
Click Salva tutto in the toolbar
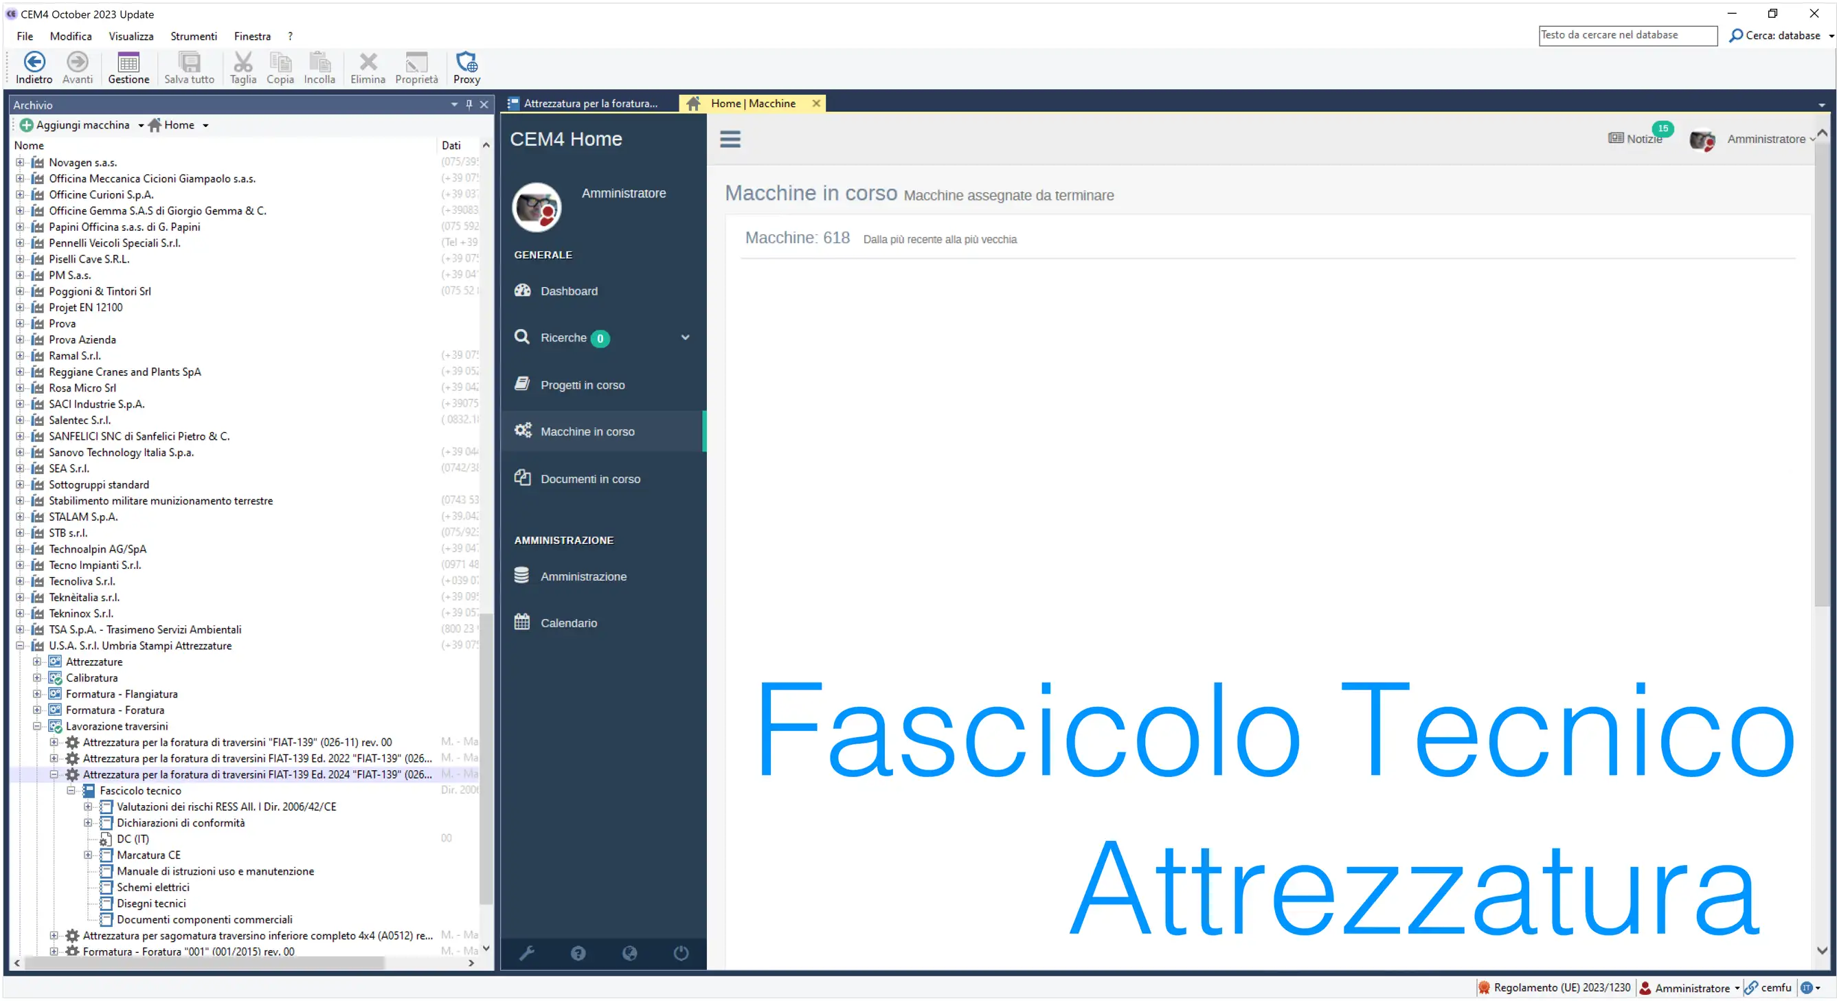point(188,68)
